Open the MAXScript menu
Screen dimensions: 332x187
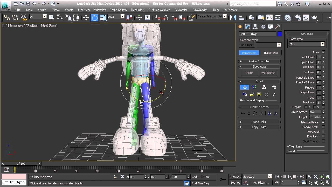[200, 10]
